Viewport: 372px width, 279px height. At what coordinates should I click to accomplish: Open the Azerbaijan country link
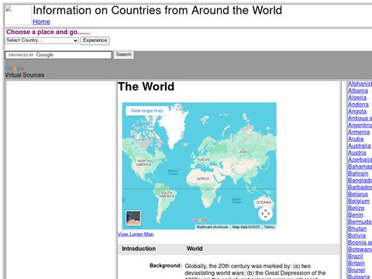pyautogui.click(x=360, y=160)
